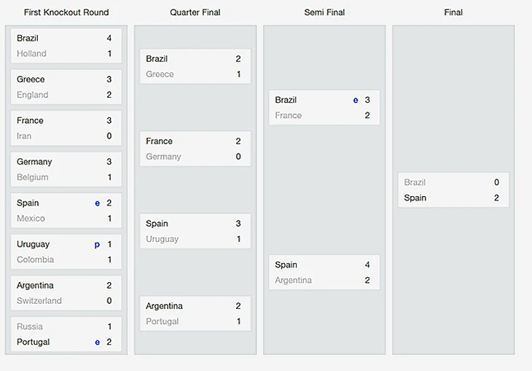This screenshot has width=532, height=371.
Task: Open the Argentina vs Switzerland match
Action: pyautogui.click(x=66, y=293)
